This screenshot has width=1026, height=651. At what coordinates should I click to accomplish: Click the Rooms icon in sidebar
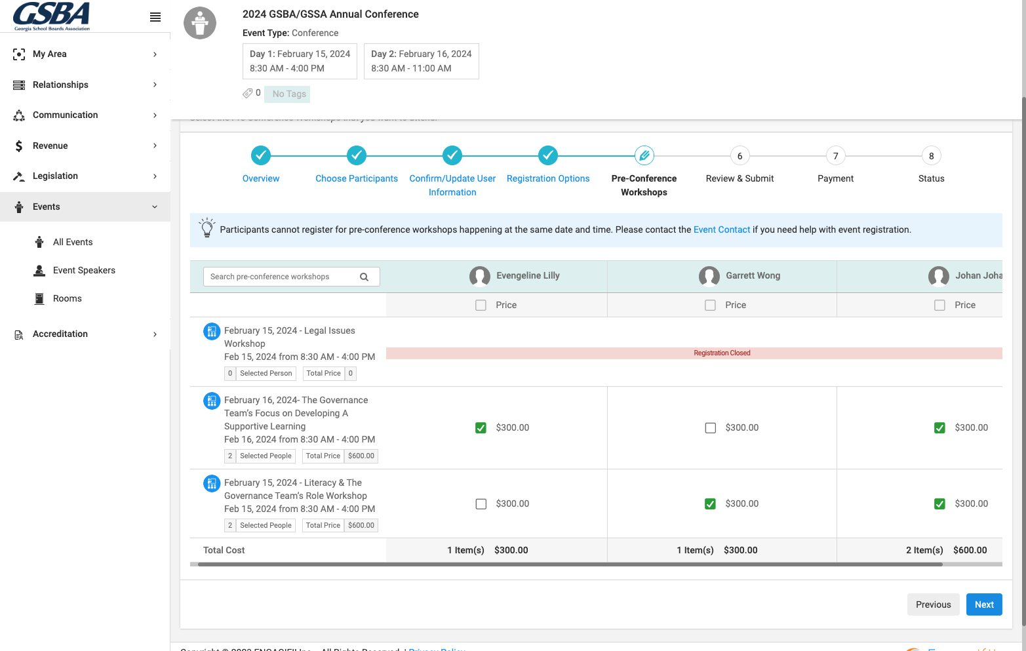point(39,299)
